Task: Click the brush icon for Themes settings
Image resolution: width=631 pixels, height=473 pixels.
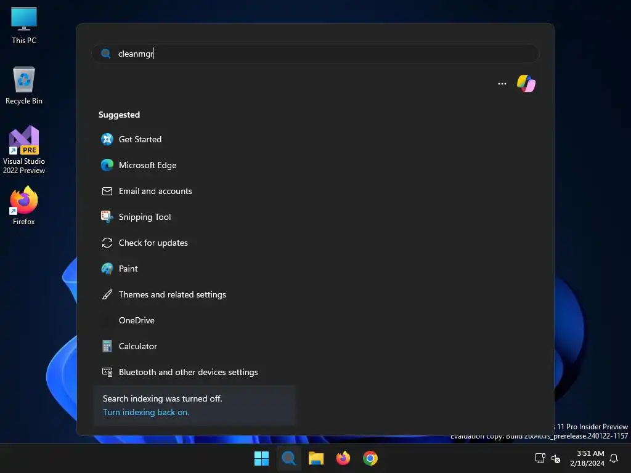Action: coord(107,294)
